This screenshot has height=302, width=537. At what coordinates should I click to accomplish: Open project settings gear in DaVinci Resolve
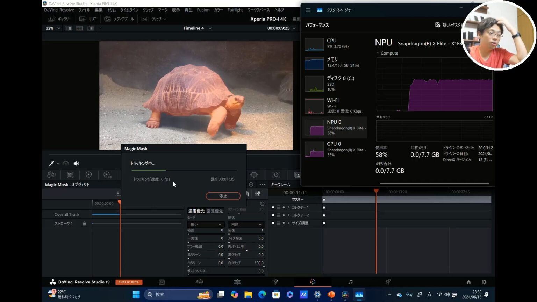click(x=484, y=282)
